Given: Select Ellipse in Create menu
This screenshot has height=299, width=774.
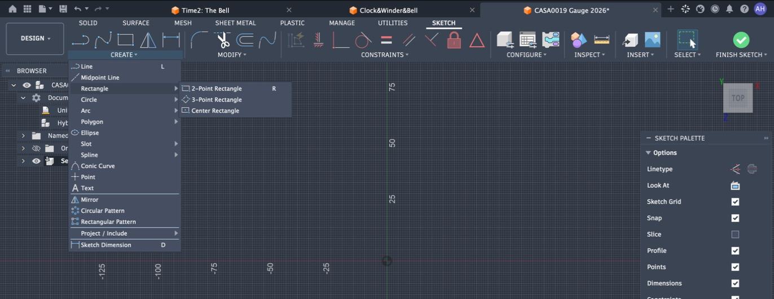Looking at the screenshot, I should (x=125, y=133).
